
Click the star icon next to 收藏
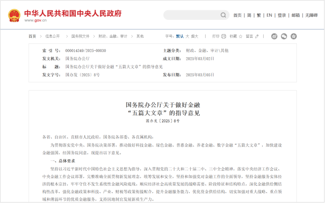[240, 36]
